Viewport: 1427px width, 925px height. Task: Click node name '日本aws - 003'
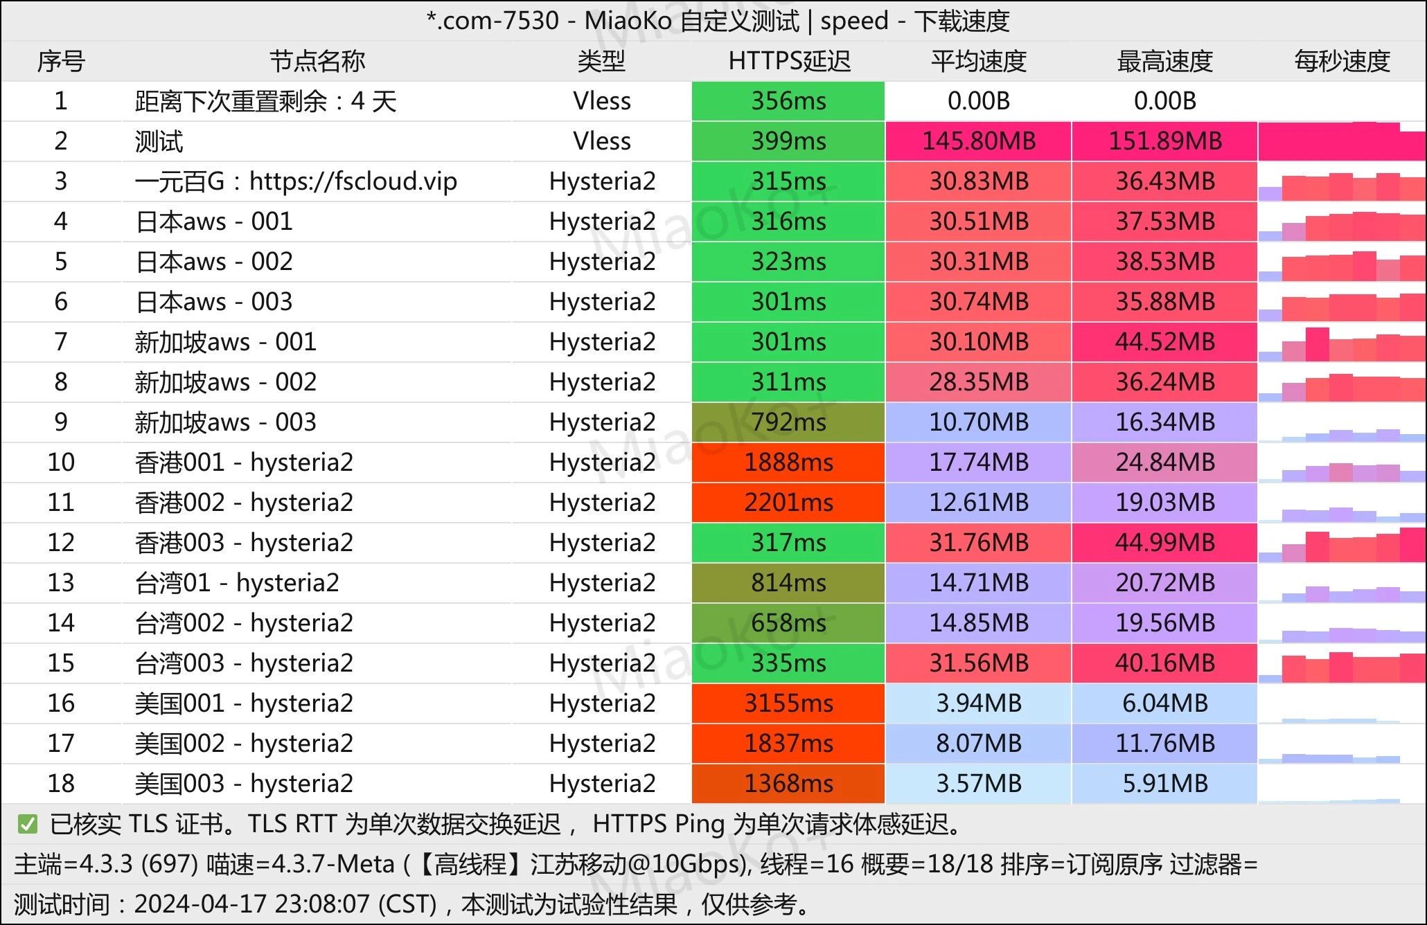click(214, 303)
